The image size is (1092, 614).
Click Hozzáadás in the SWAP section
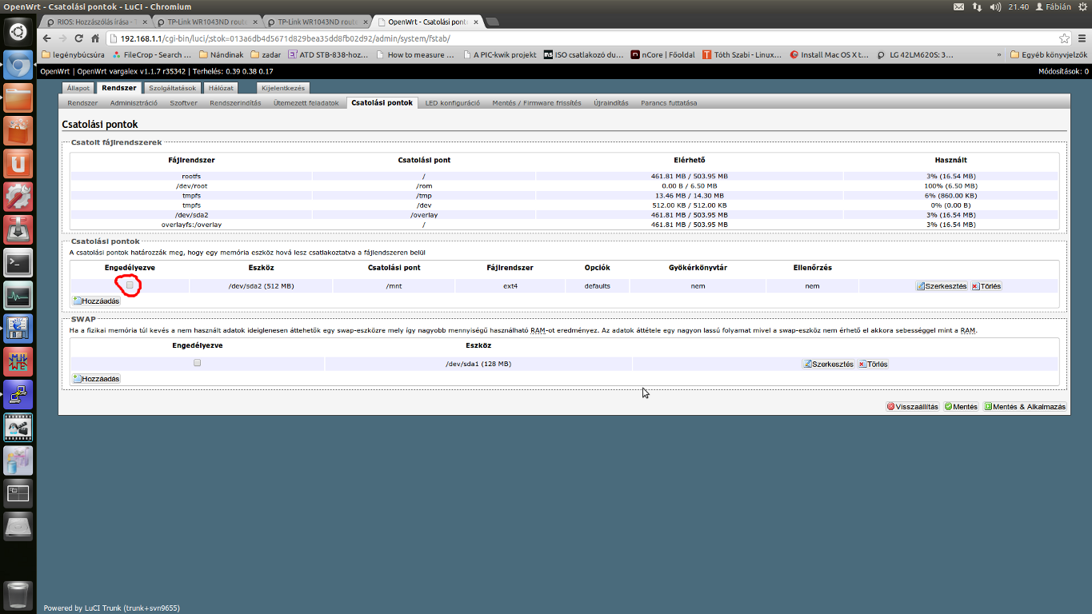click(96, 378)
